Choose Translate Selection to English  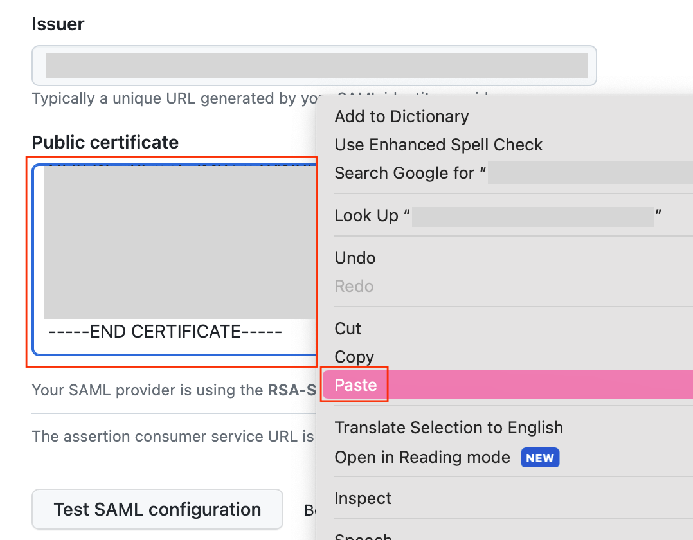pos(449,428)
